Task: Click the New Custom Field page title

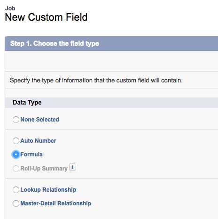Action: point(46,17)
